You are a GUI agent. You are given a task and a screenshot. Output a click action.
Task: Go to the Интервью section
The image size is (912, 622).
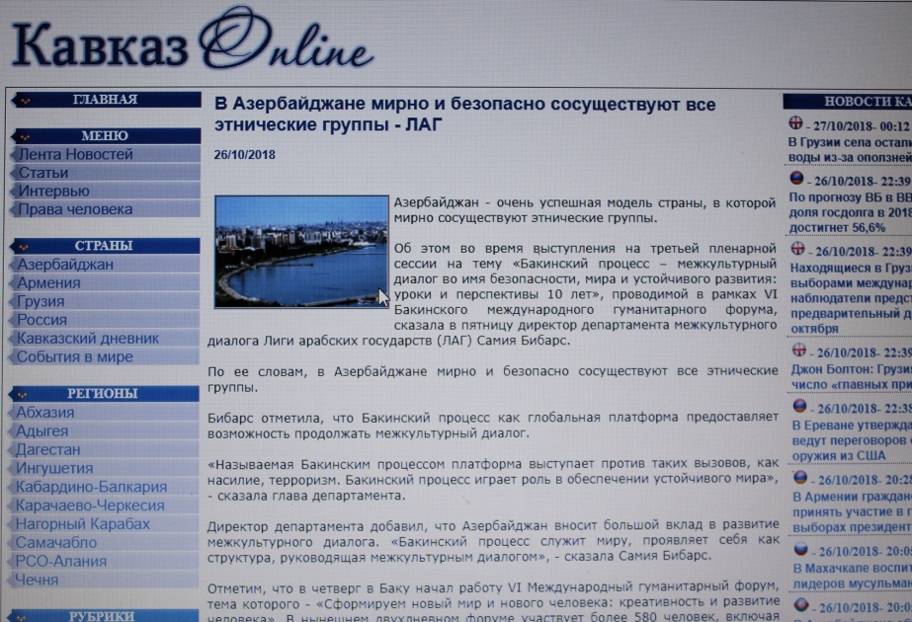point(106,191)
